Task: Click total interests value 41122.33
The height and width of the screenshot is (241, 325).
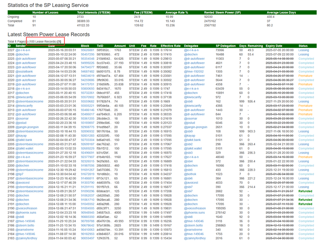Action: (x=83, y=25)
